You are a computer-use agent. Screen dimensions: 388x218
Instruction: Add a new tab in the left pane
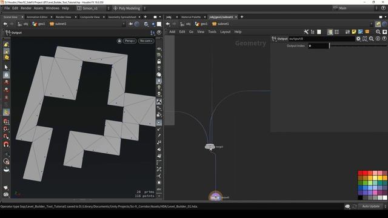tap(145, 17)
